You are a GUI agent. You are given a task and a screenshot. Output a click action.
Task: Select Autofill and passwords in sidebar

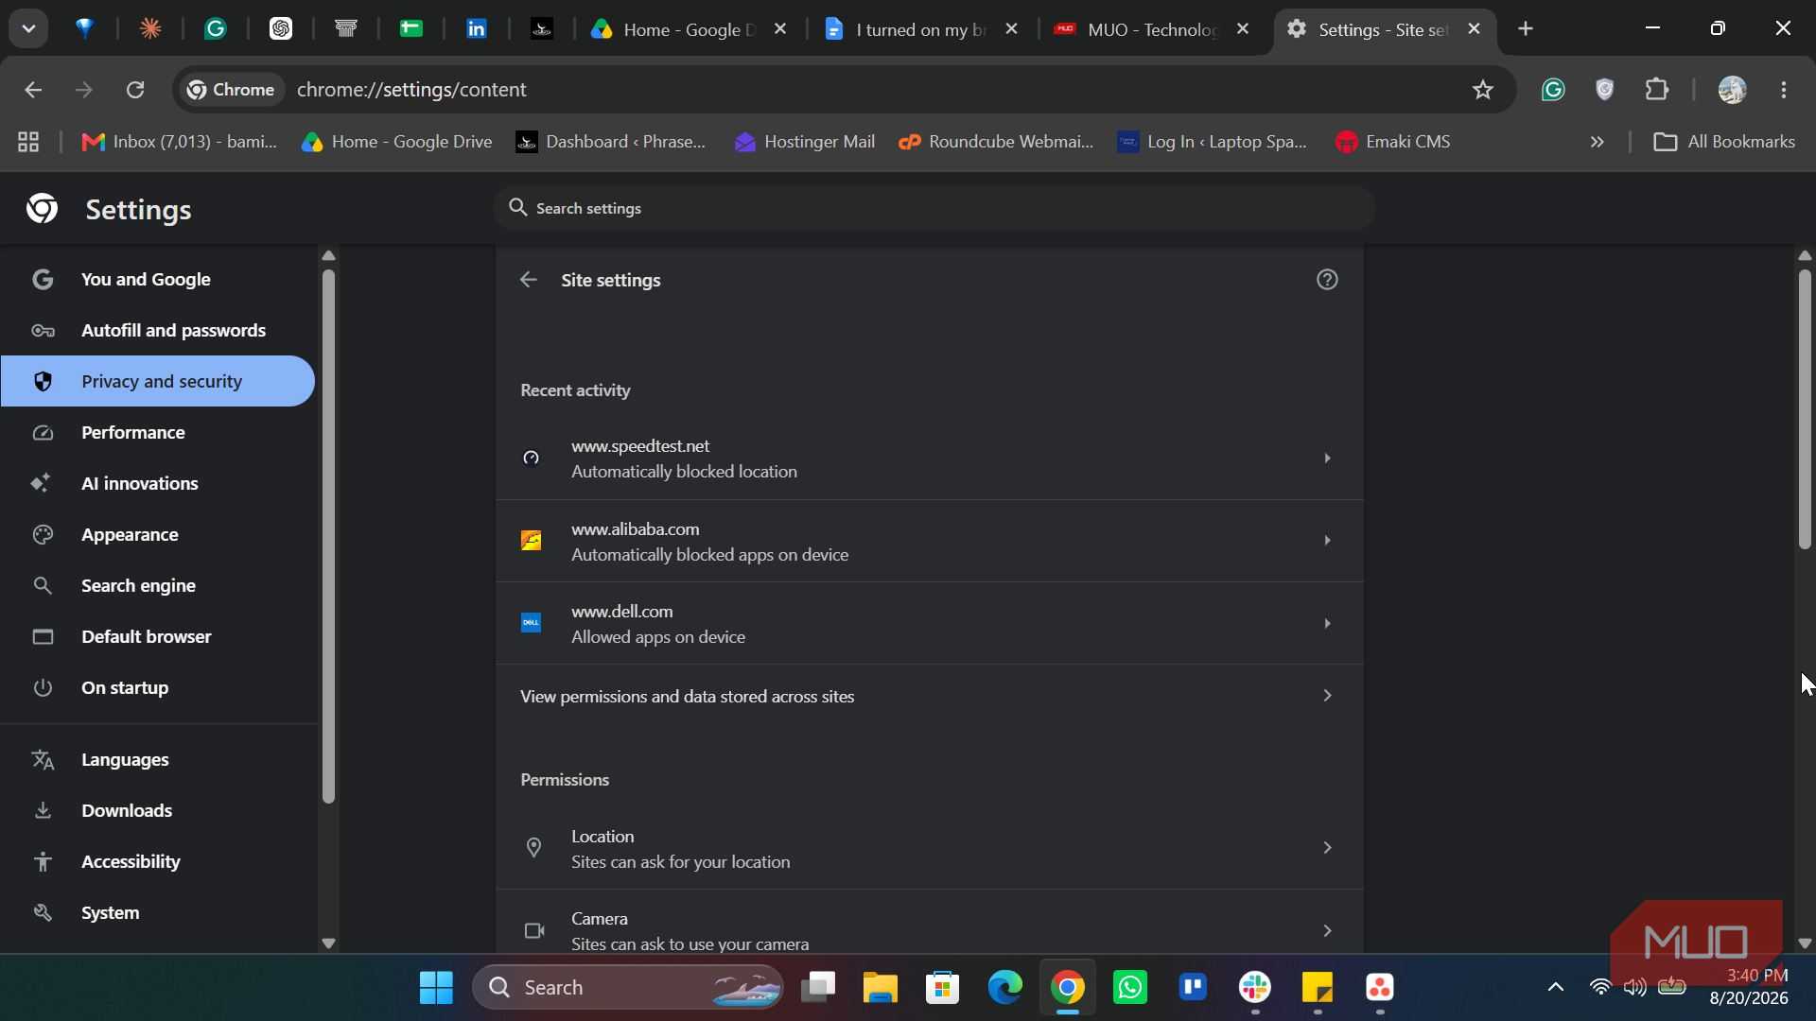click(x=157, y=331)
